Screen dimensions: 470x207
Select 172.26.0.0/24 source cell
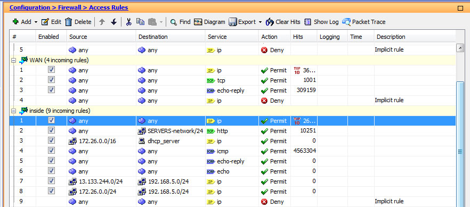point(101,192)
